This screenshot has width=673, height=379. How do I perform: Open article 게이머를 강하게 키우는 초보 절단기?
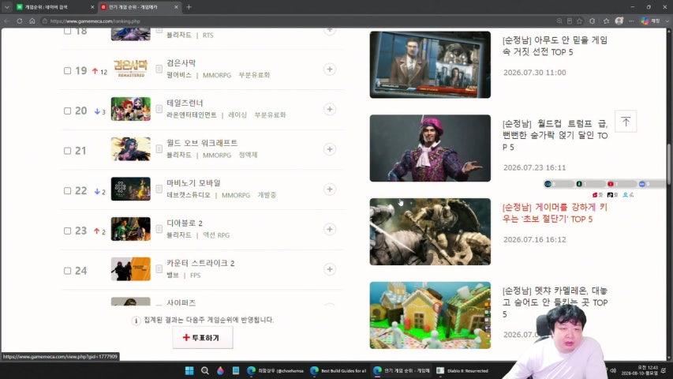[555, 212]
